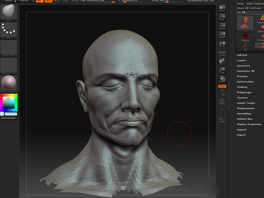
Task: Toggle Local transformations icon
Action: 222,44
